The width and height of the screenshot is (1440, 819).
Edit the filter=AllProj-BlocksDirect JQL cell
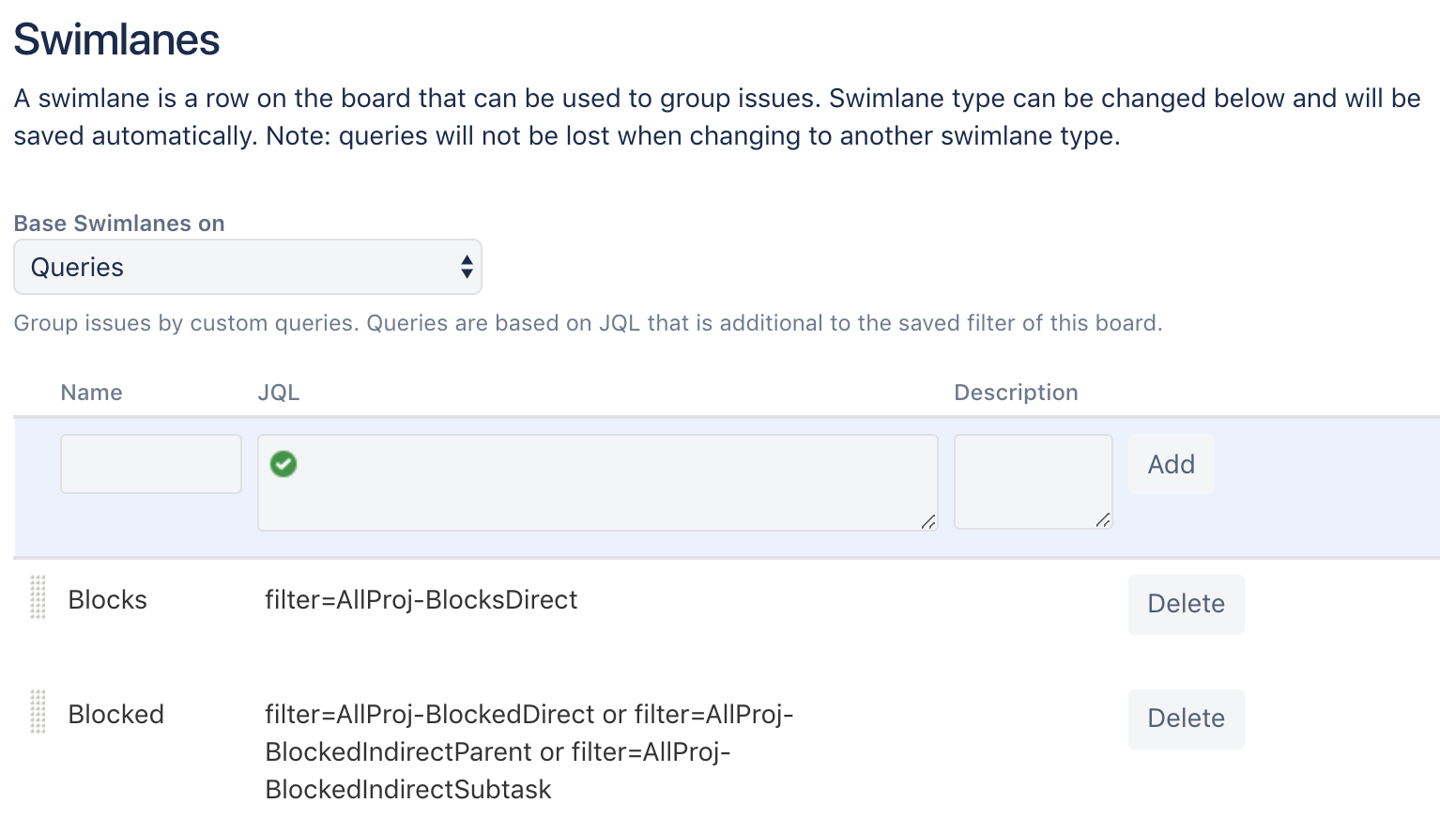(x=421, y=600)
